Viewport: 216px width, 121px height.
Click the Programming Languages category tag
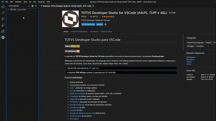point(195,42)
